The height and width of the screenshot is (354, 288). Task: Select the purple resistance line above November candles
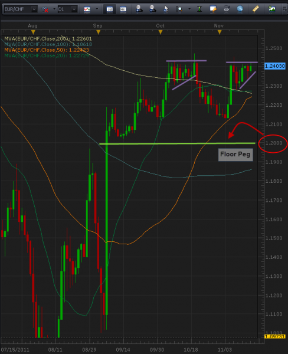[x=242, y=63]
